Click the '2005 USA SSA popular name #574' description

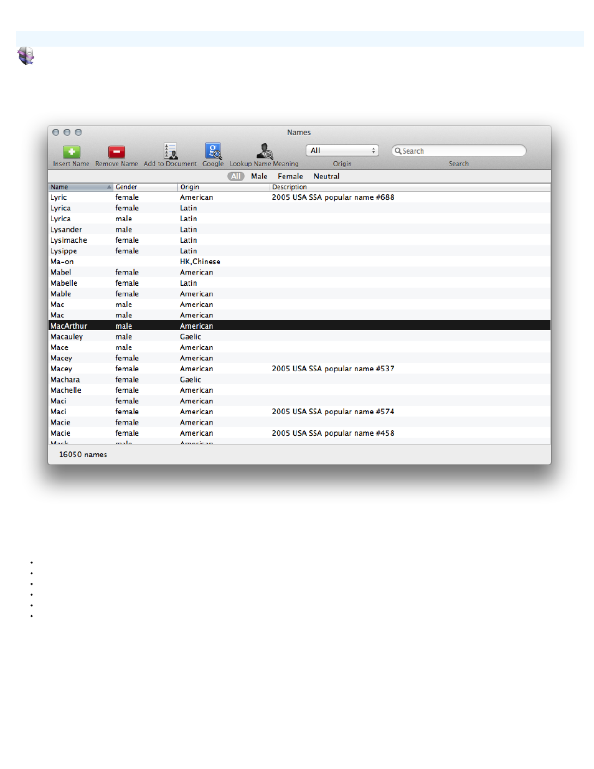[x=333, y=412]
